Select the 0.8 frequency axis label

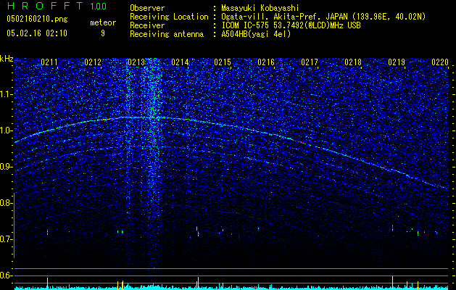click(x=7, y=203)
